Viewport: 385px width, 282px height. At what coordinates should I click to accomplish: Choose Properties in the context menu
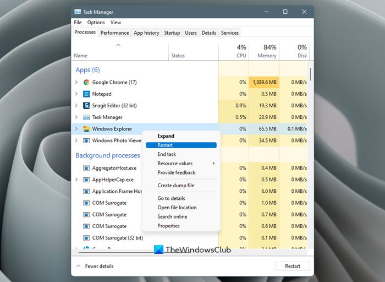click(181, 226)
